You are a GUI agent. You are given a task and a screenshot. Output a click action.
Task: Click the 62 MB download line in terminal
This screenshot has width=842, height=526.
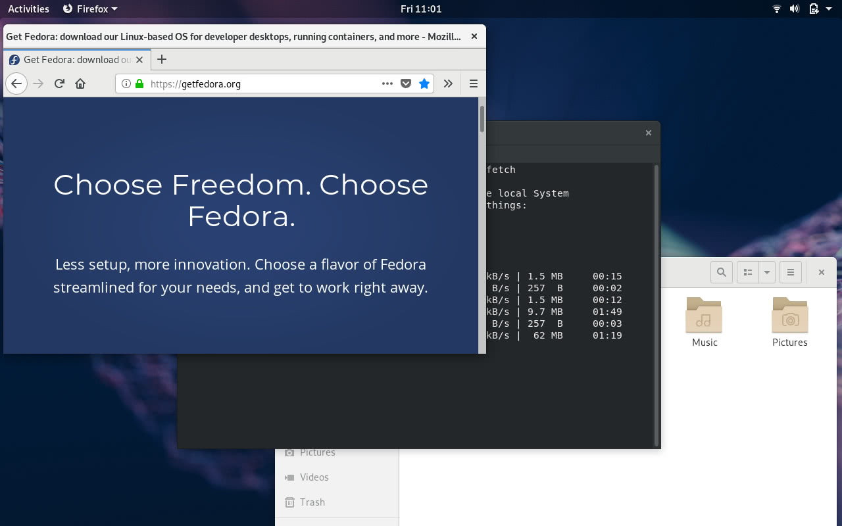[555, 335]
